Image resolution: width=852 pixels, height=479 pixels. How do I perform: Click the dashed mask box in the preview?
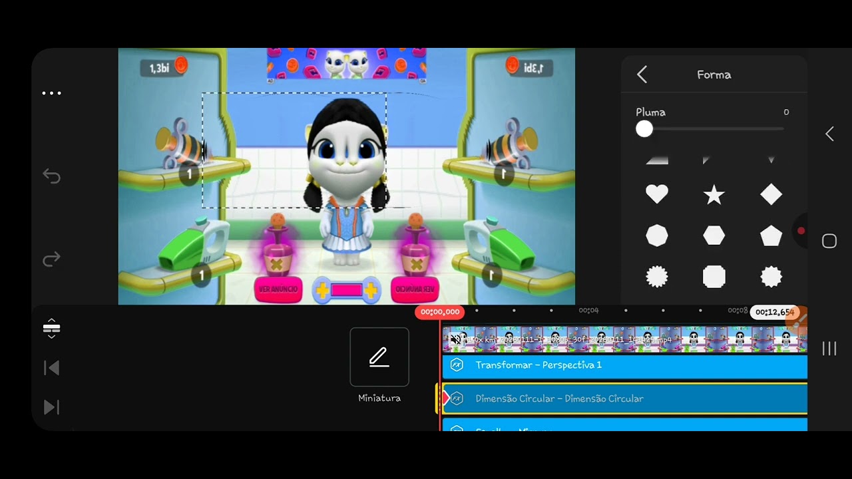click(294, 150)
